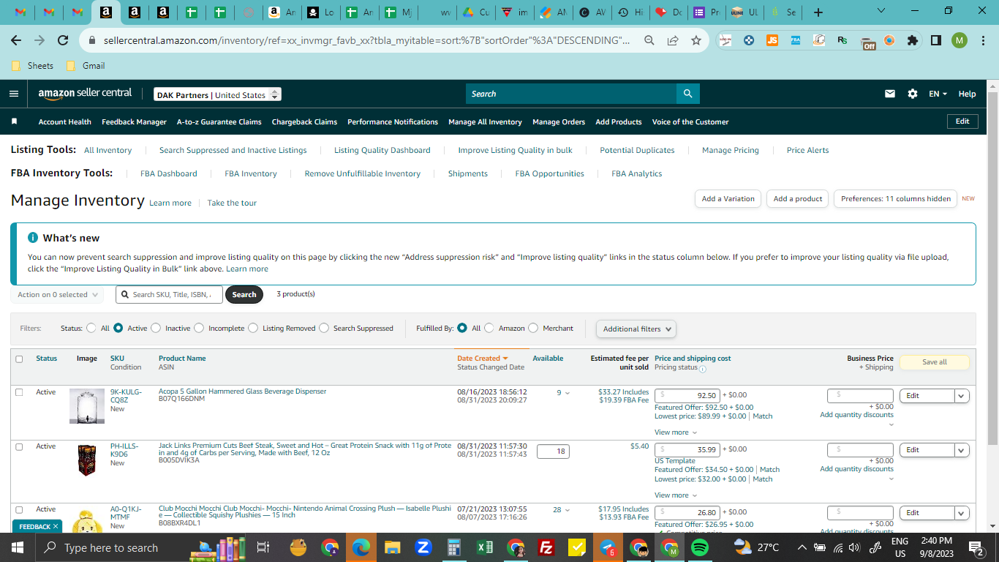This screenshot has width=999, height=562.
Task: Expand the available quantity 9 chevron
Action: [567, 393]
